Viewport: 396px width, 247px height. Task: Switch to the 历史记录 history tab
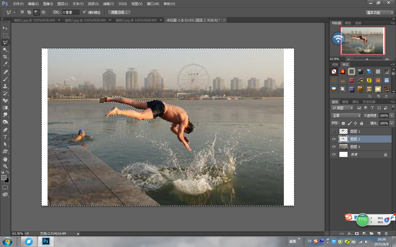[x=369, y=102]
